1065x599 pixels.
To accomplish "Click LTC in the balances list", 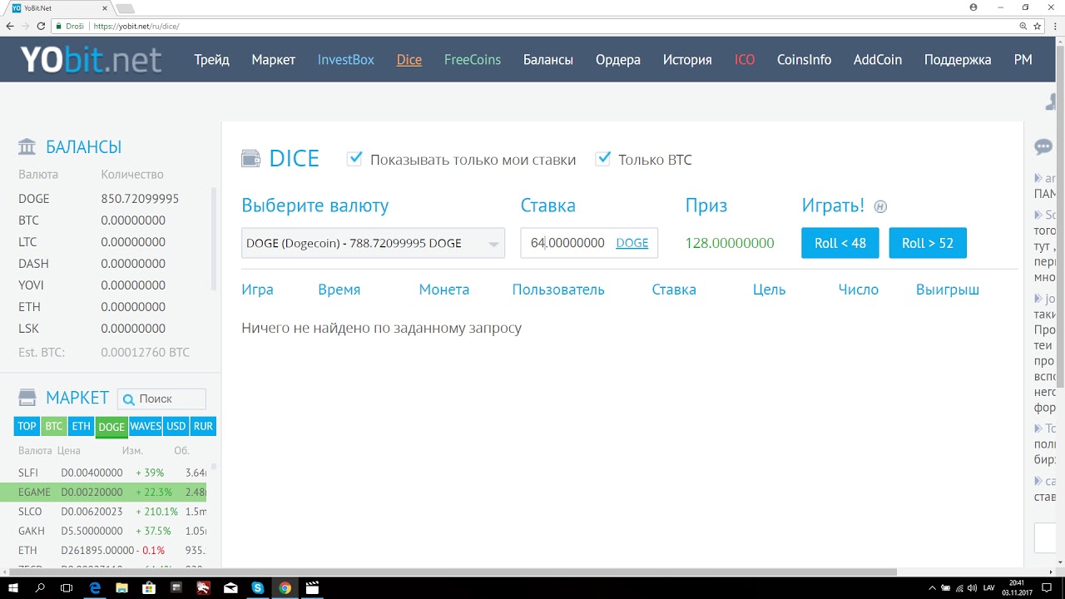I will tap(28, 242).
